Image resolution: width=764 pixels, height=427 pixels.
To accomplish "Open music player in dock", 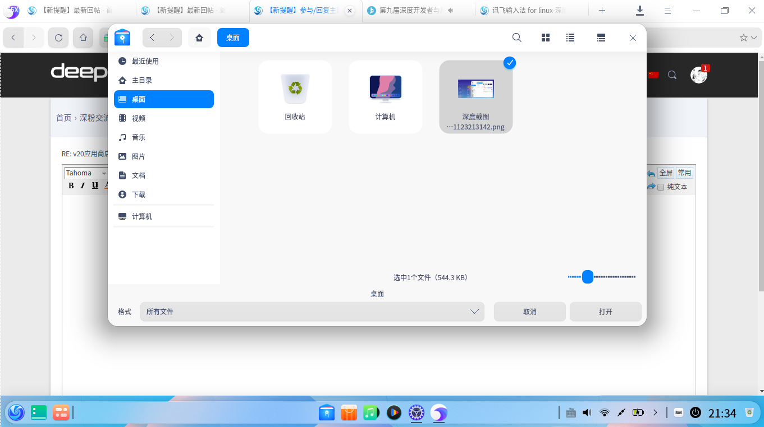I will 370,413.
